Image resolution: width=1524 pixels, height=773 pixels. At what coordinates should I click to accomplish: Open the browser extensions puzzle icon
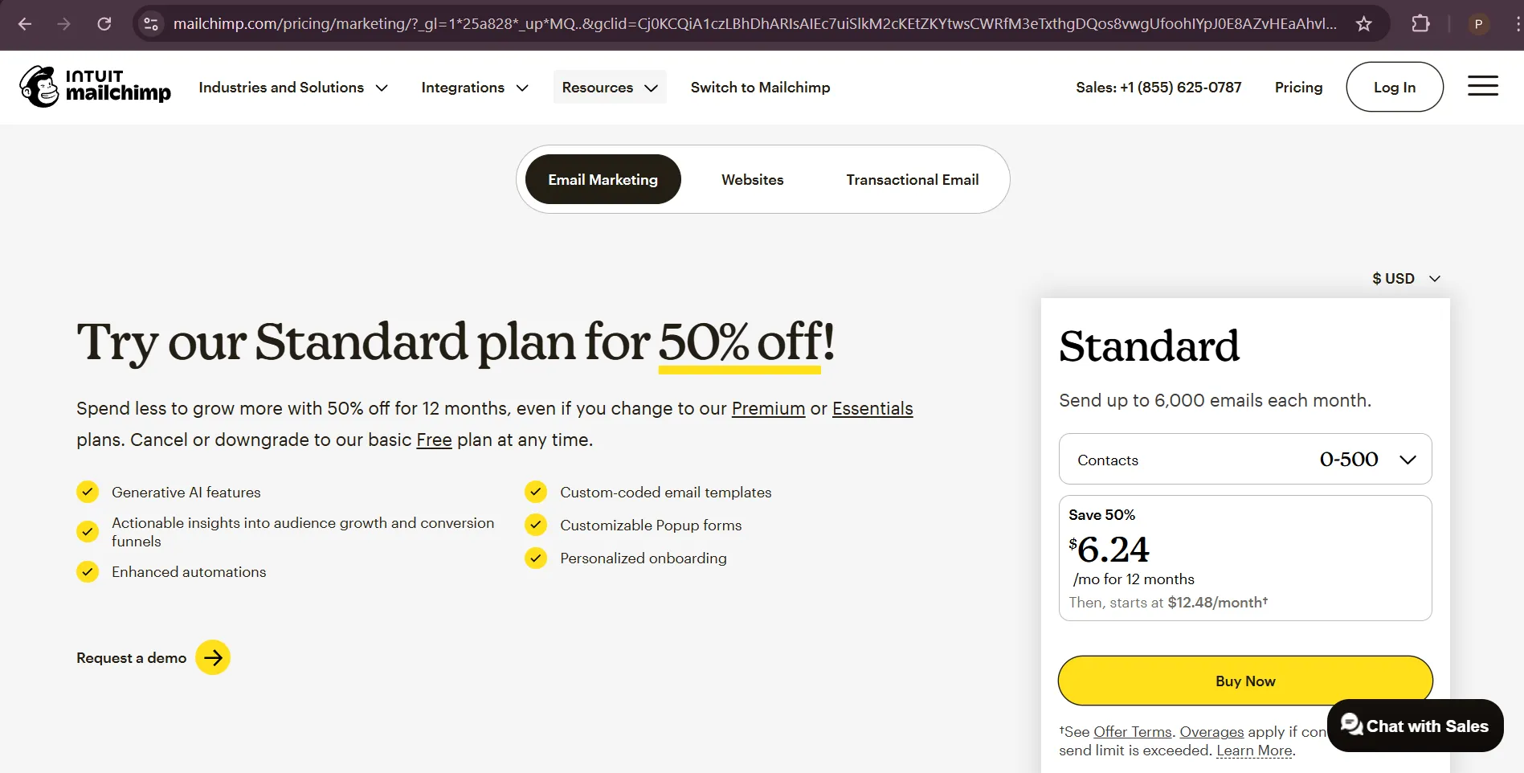[x=1420, y=24]
